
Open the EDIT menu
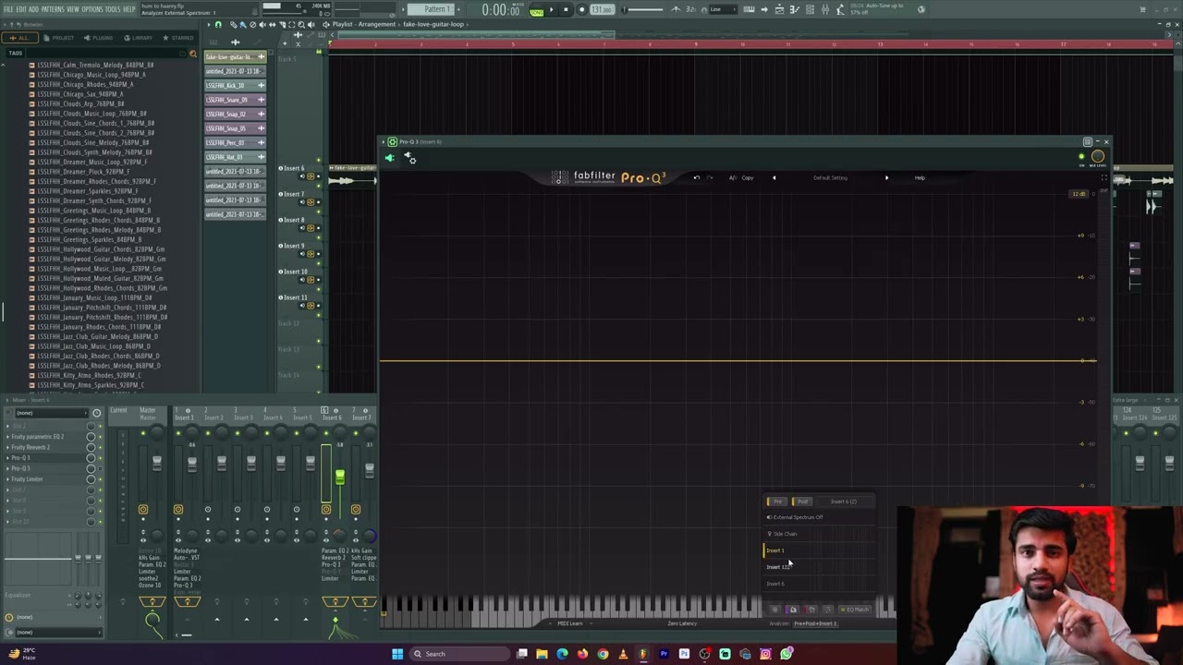(x=20, y=9)
